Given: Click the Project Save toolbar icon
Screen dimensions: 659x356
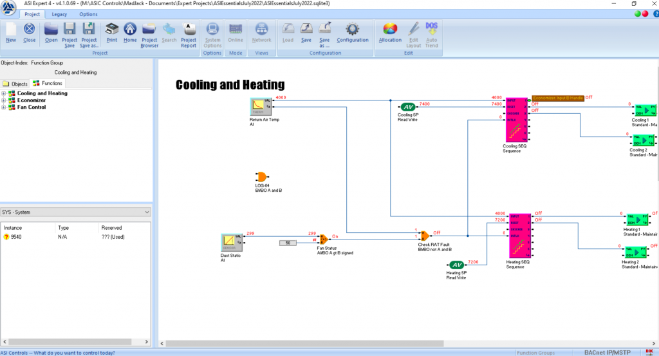Looking at the screenshot, I should [70, 33].
